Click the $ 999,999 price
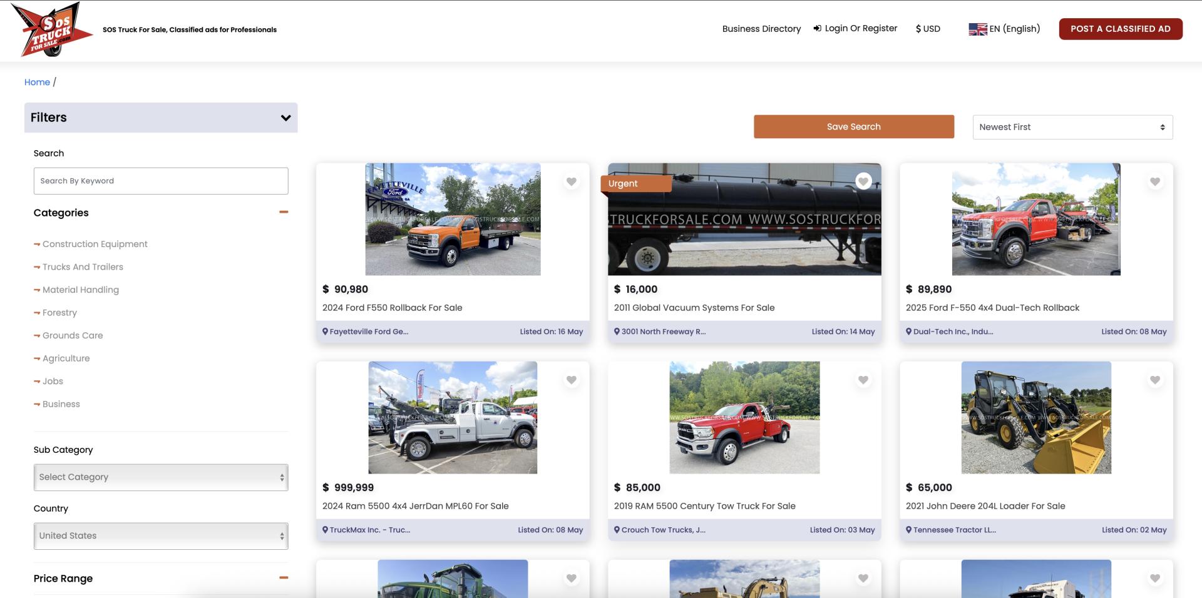 pyautogui.click(x=348, y=487)
